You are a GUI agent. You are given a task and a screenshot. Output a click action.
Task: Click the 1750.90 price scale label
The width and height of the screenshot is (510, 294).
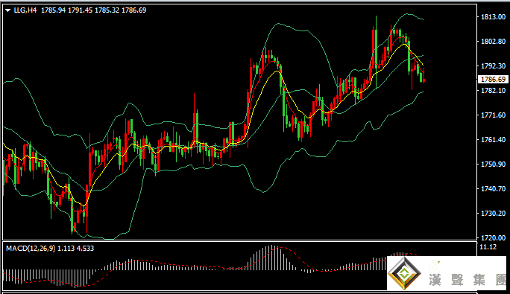[x=493, y=164]
